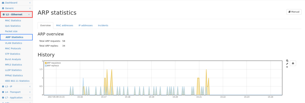Open the Incidents tab
Viewport: 305px width, 103px height.
[x=103, y=26]
